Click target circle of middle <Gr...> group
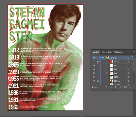 (x=128, y=69)
